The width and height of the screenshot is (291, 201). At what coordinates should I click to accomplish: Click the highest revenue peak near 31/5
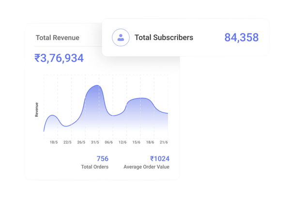coord(98,86)
